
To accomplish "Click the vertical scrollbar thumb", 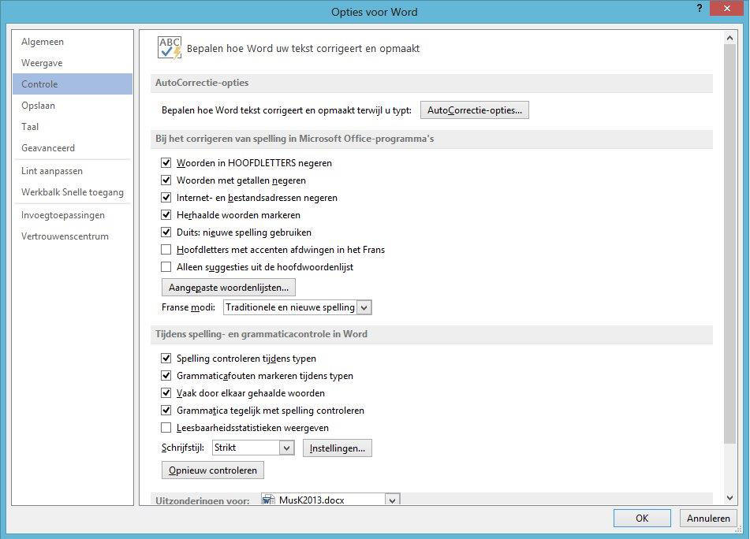I will point(729,243).
